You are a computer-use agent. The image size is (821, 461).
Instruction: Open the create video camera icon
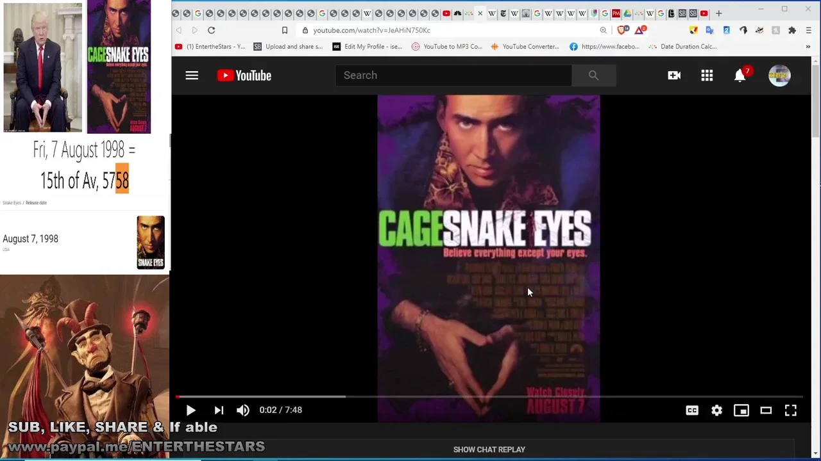(x=674, y=76)
